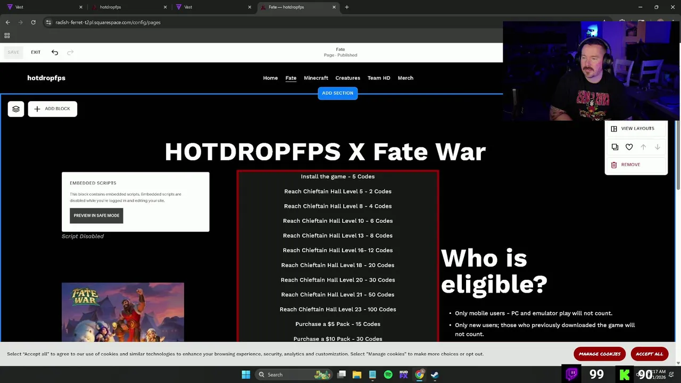Click the taskbar Search box
This screenshot has height=383, width=681.
[294, 374]
